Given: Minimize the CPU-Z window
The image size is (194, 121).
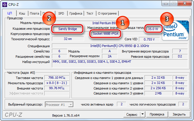Looking at the screenshot, I should [x=166, y=4].
